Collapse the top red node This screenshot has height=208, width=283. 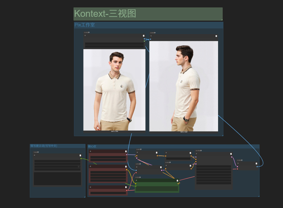90,151
